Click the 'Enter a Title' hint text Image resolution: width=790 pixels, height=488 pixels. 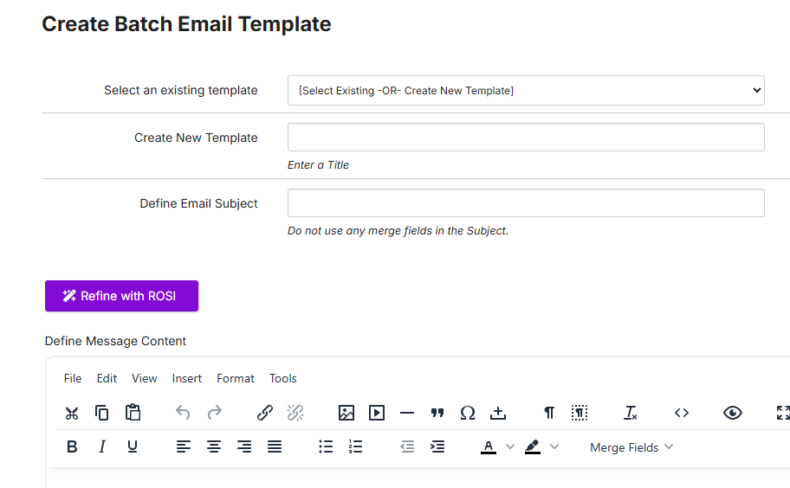tap(318, 165)
